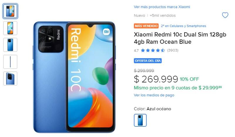This screenshot has height=137, width=235.
Task: Click the star rating icons
Action: pos(153,50)
